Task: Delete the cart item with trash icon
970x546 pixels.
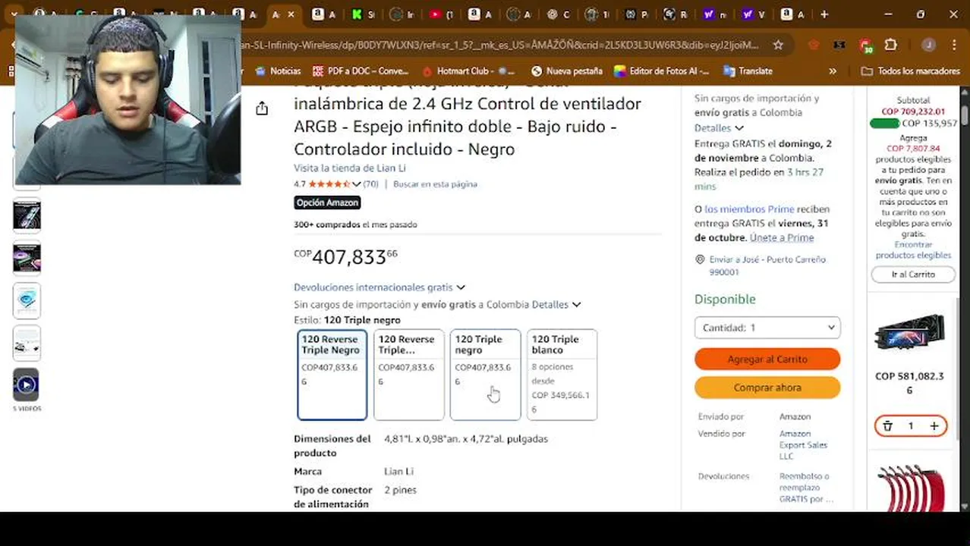Action: click(887, 426)
